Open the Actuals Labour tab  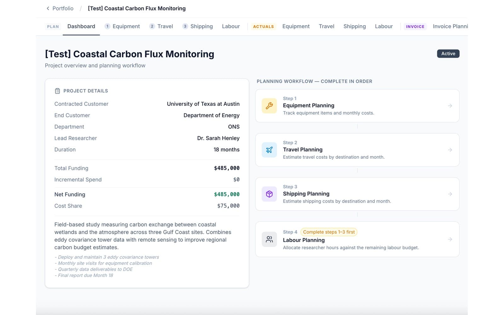click(384, 26)
